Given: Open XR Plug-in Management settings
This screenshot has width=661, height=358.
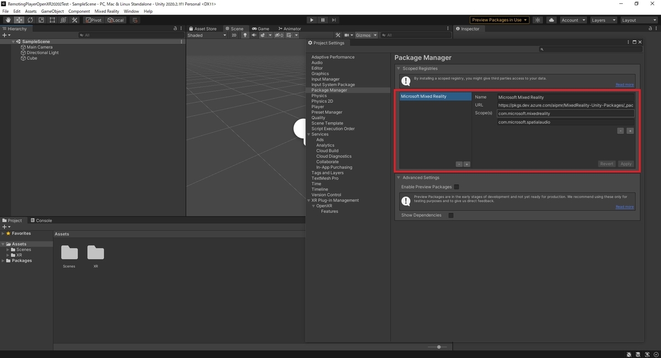Looking at the screenshot, I should point(335,200).
